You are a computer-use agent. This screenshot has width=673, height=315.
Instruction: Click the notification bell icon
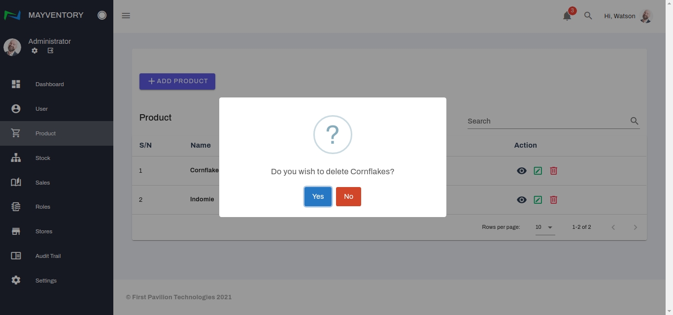coord(567,16)
